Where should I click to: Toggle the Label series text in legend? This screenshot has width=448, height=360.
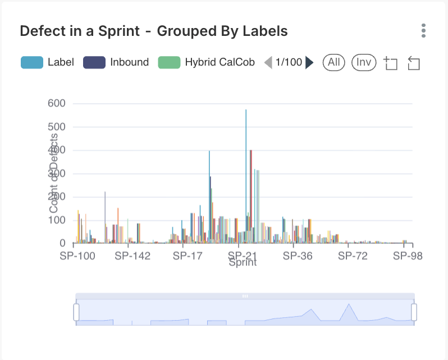pyautogui.click(x=61, y=62)
